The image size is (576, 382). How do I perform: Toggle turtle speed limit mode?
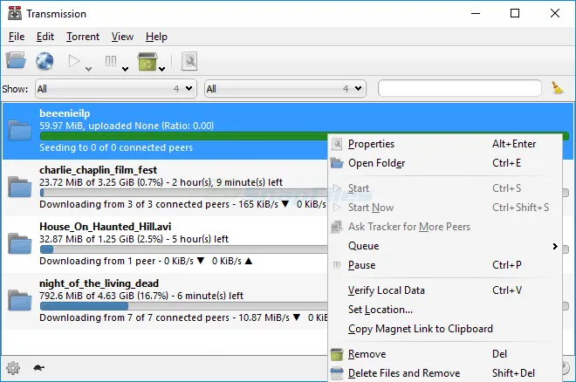coord(38,368)
